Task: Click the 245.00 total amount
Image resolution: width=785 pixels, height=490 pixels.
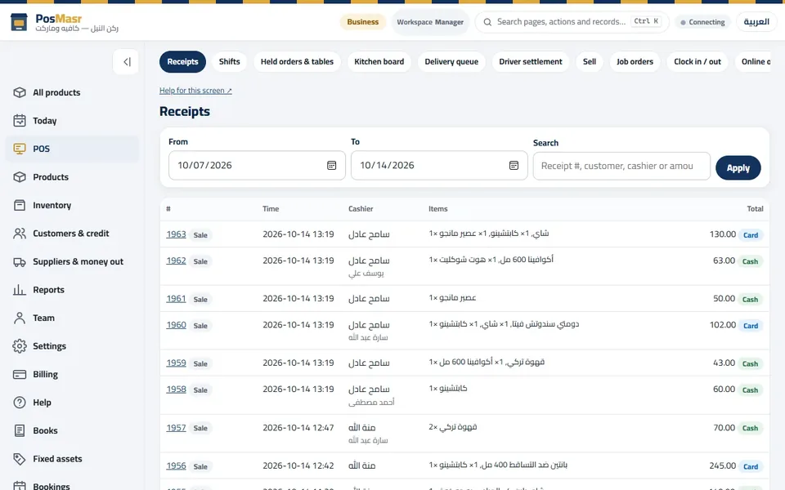Action: click(722, 465)
